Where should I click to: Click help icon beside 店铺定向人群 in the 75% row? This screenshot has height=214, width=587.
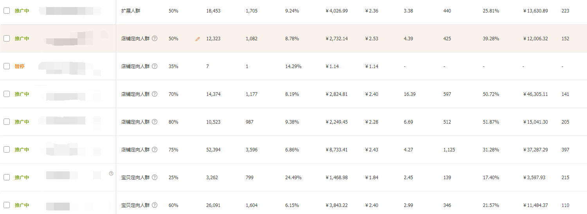(155, 149)
